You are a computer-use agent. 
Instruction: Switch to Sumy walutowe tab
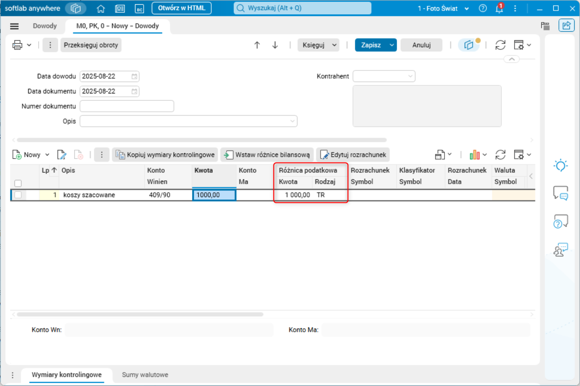pyautogui.click(x=145, y=375)
